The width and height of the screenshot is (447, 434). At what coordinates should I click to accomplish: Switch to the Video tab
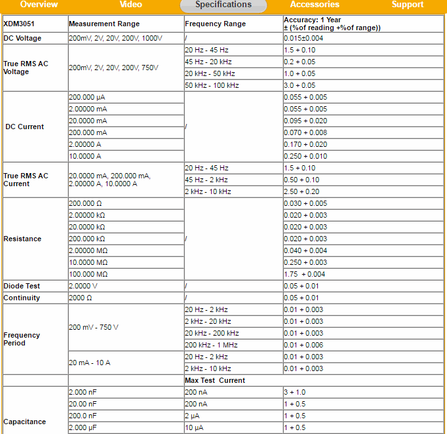pos(130,5)
